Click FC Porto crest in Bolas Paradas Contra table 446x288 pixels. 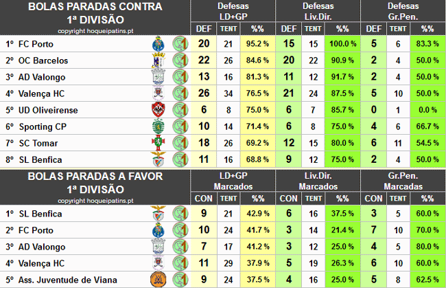point(160,44)
